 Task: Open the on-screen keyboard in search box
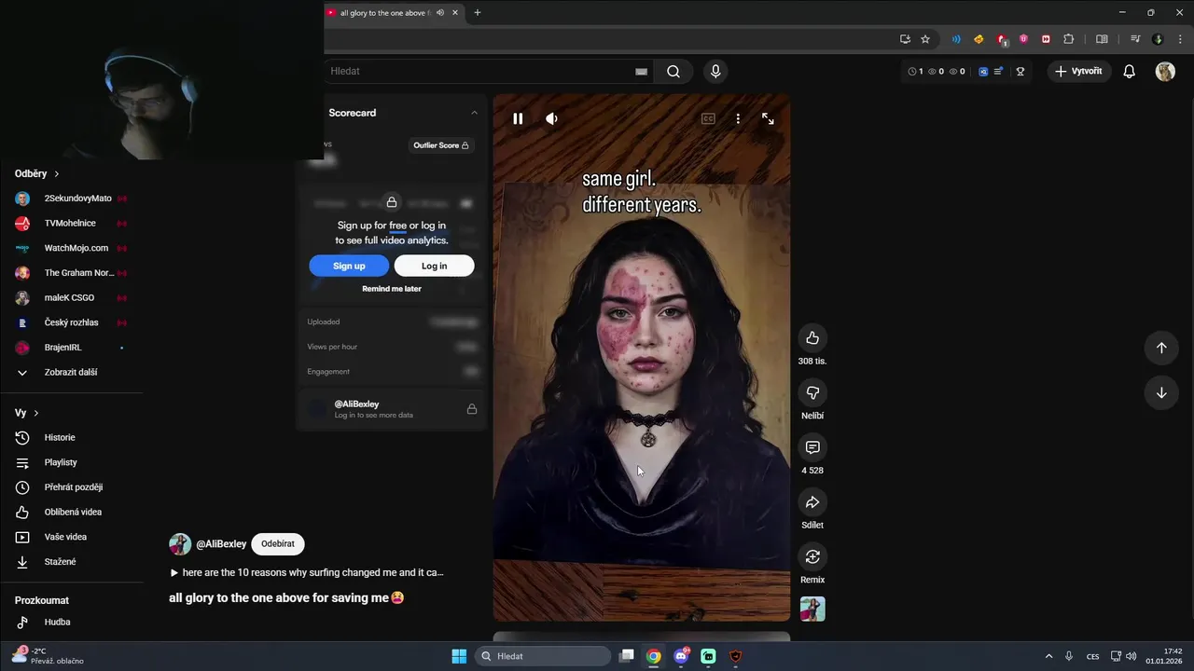pos(641,71)
